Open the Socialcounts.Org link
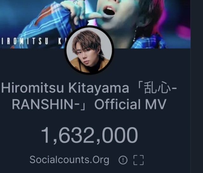The image size is (203, 173). 69,160
